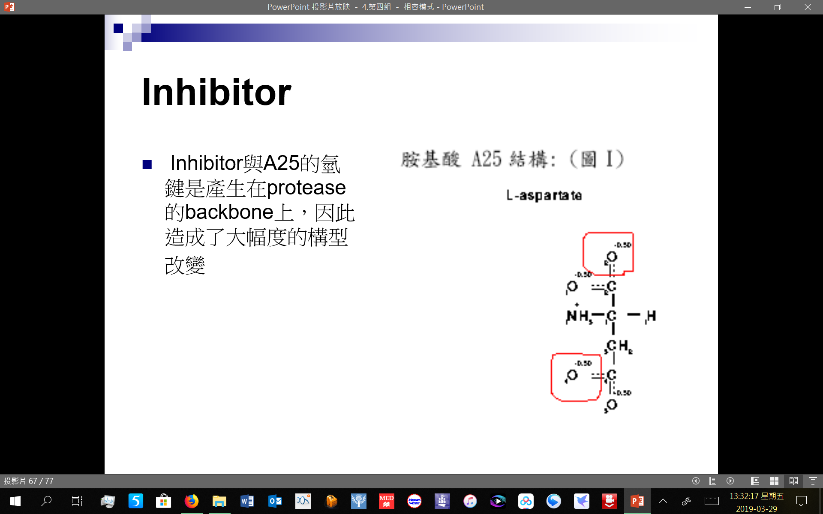Advance to next slide with status bar arrow

(730, 481)
